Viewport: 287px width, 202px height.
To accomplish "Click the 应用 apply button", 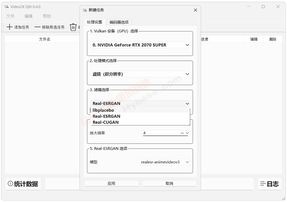I will pyautogui.click(x=111, y=183).
